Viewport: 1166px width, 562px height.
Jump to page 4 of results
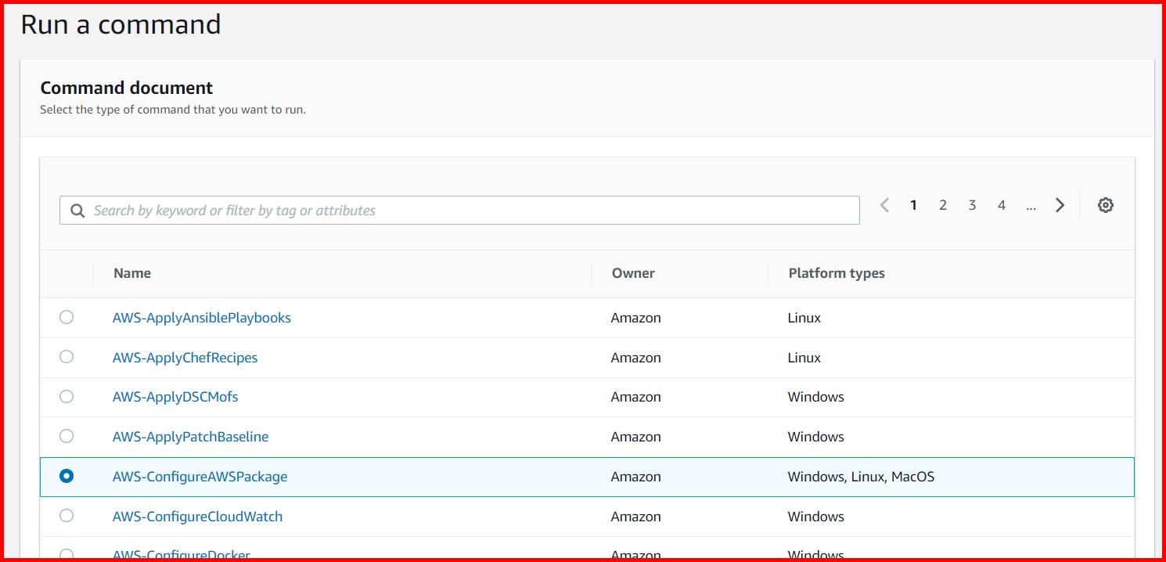[1002, 204]
